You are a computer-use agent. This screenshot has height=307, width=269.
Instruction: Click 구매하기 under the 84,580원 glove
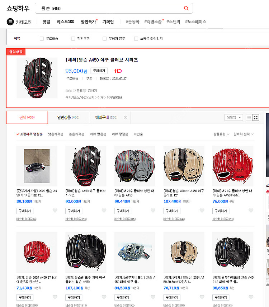(123, 297)
